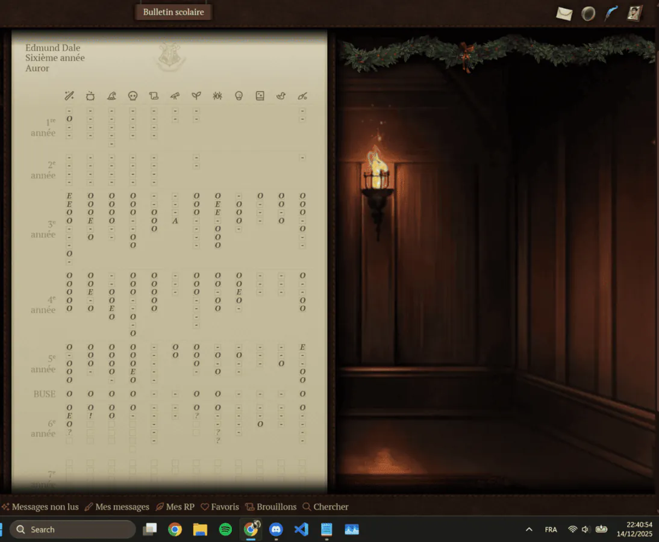Click 'O' grade in 6e année starred book column
The width and height of the screenshot is (659, 542).
[x=260, y=424]
